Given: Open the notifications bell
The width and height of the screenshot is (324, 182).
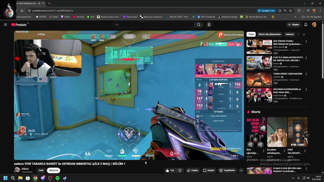Looking at the screenshot, I should point(306,25).
